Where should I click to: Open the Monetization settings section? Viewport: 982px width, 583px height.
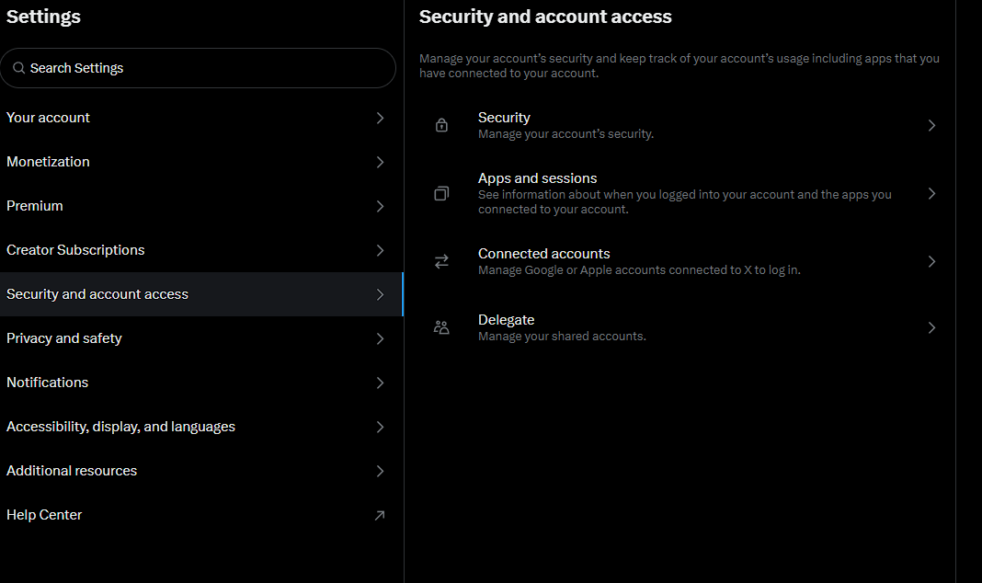pyautogui.click(x=201, y=162)
